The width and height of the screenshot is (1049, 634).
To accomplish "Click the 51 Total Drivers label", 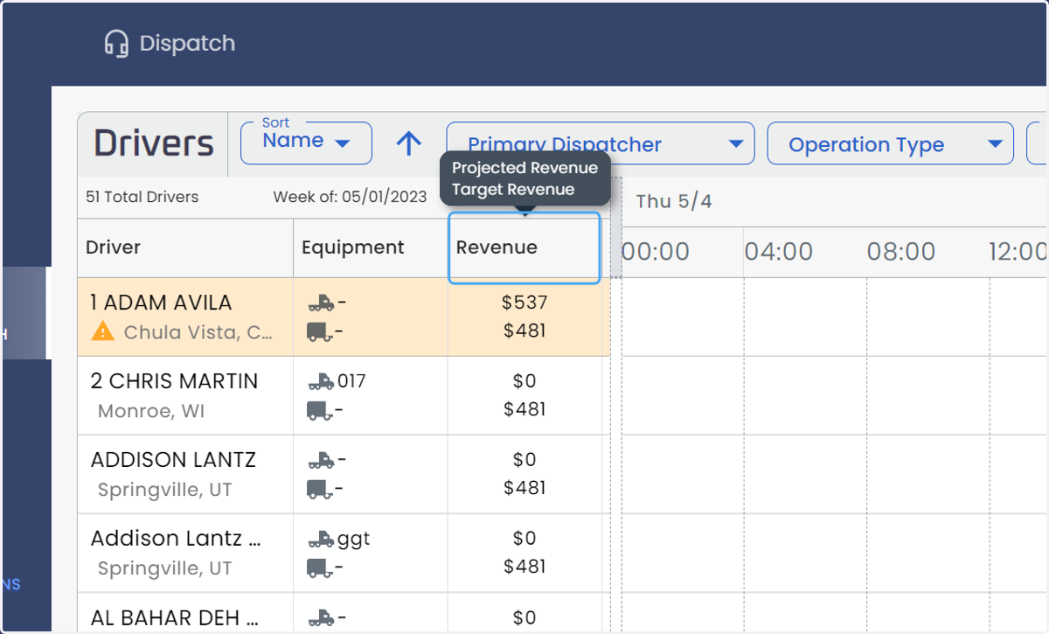I will tap(142, 197).
